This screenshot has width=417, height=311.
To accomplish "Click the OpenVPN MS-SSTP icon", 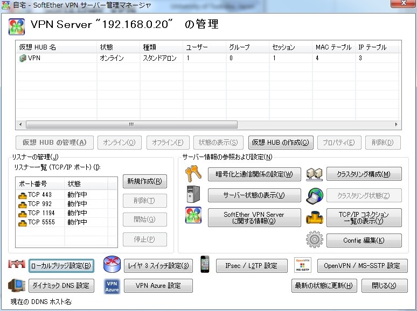I will pos(302,265).
